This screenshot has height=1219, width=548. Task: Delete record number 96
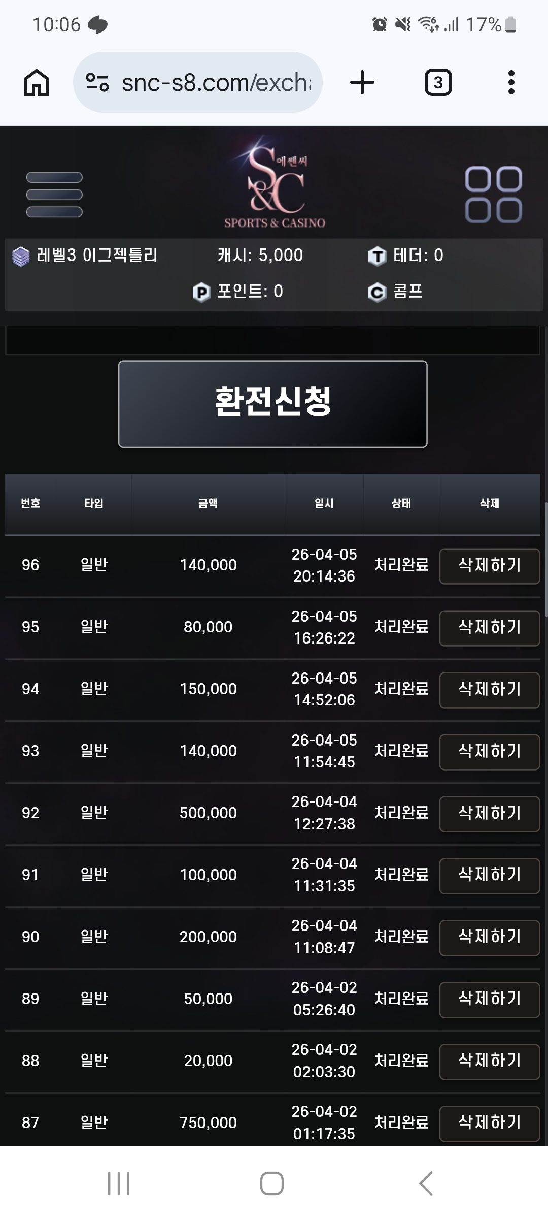pos(489,566)
